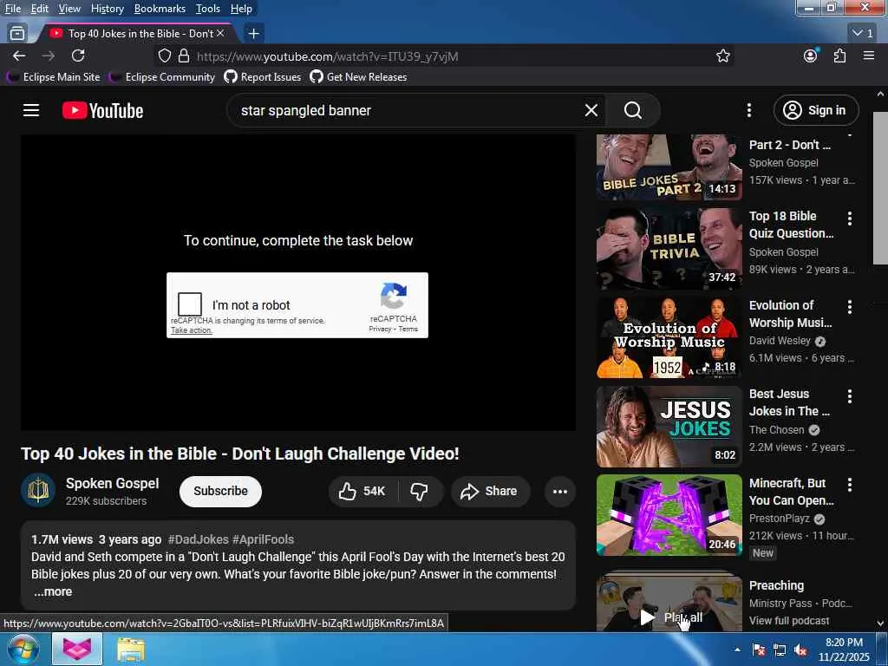Viewport: 888px width, 666px height.
Task: Click the #DadJokes hashtag
Action: pos(198,539)
